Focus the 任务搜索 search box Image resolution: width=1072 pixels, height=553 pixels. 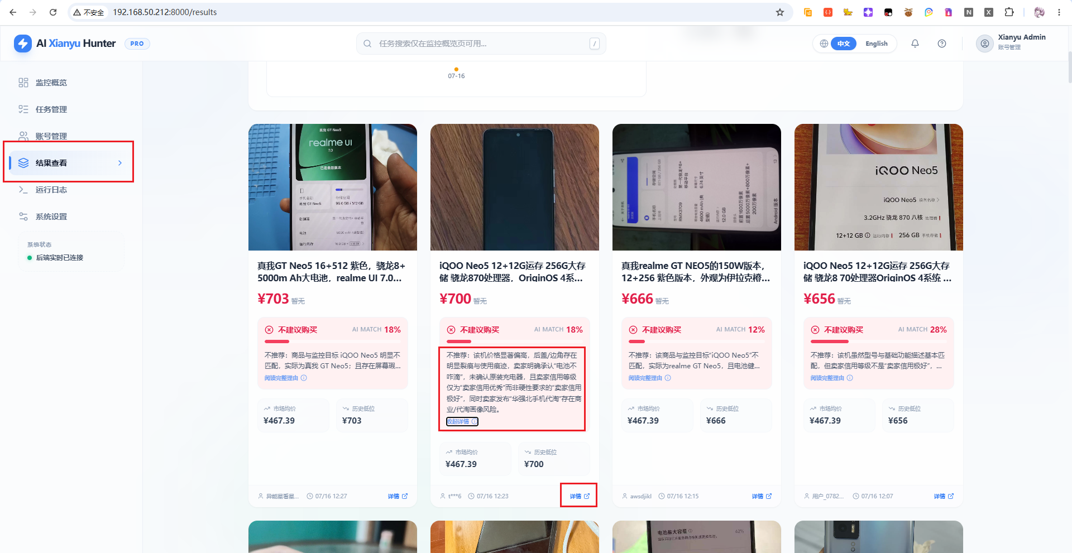(x=481, y=44)
